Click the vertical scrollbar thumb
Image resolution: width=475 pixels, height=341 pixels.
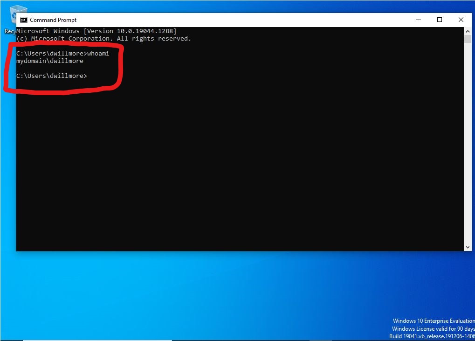point(468,39)
